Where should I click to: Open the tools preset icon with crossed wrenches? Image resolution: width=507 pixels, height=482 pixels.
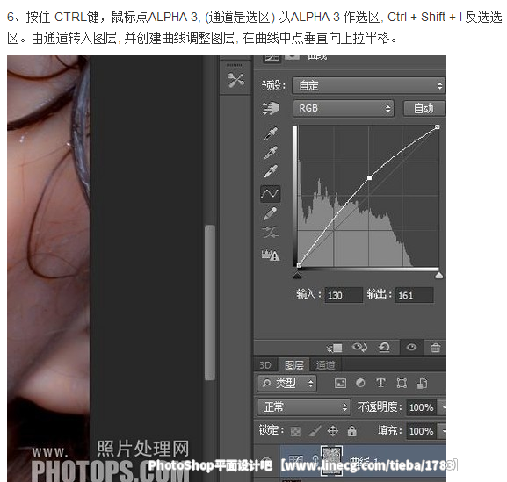[x=235, y=81]
